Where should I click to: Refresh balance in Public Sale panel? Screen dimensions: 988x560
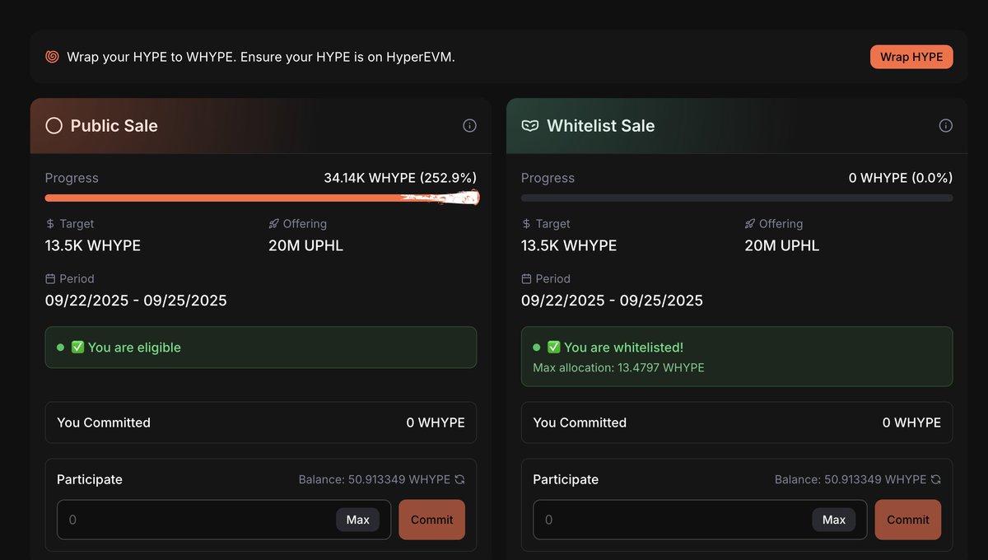[459, 479]
